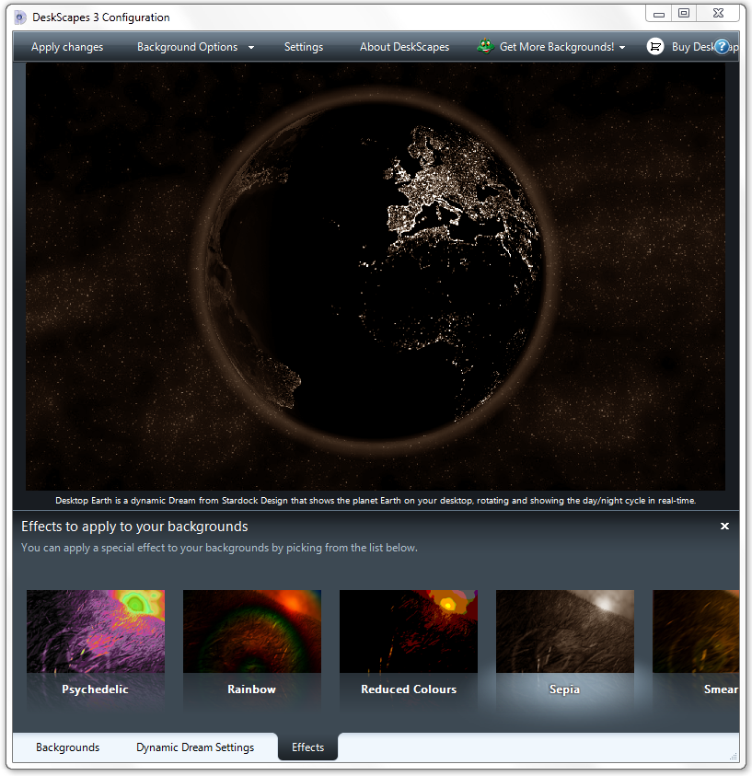Click the green frog mascot icon
This screenshot has width=752, height=776.
(x=485, y=47)
